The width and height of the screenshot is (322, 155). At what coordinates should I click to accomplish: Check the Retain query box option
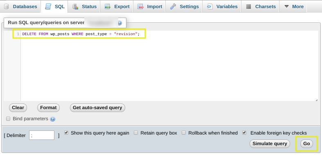(x=136, y=133)
